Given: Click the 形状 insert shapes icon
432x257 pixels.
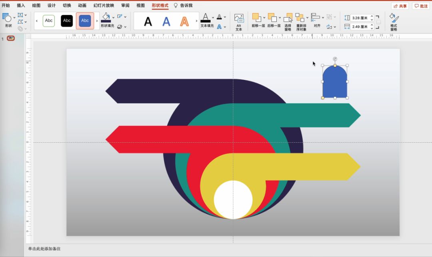Looking at the screenshot, I should click(x=7, y=18).
